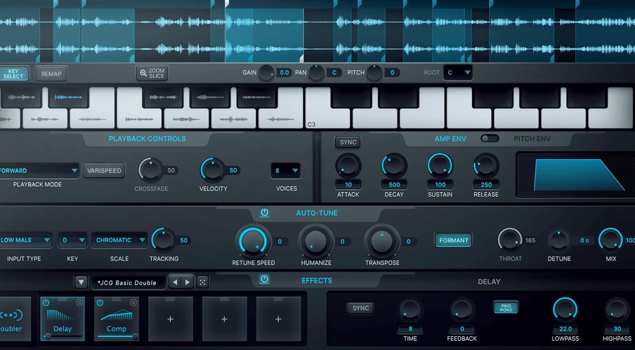
Task: Click the randomize preset dice icon
Action: [x=202, y=282]
